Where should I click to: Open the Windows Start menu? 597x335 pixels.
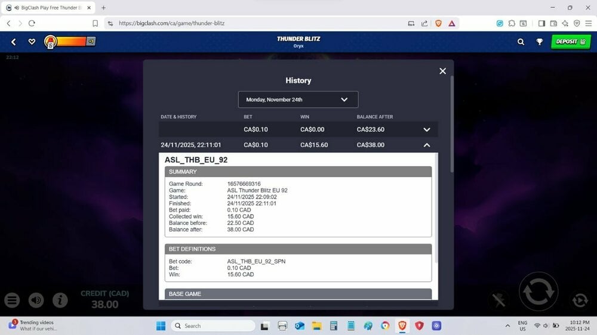pos(161,325)
